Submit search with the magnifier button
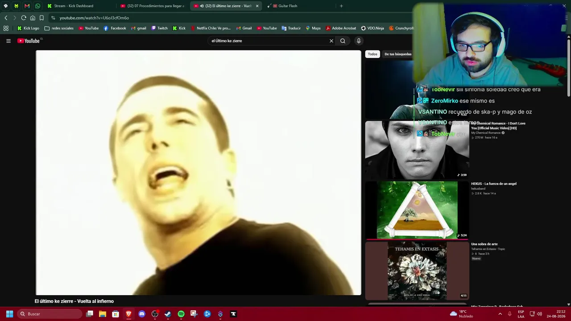Viewport: 571px width, 321px height. coord(343,41)
